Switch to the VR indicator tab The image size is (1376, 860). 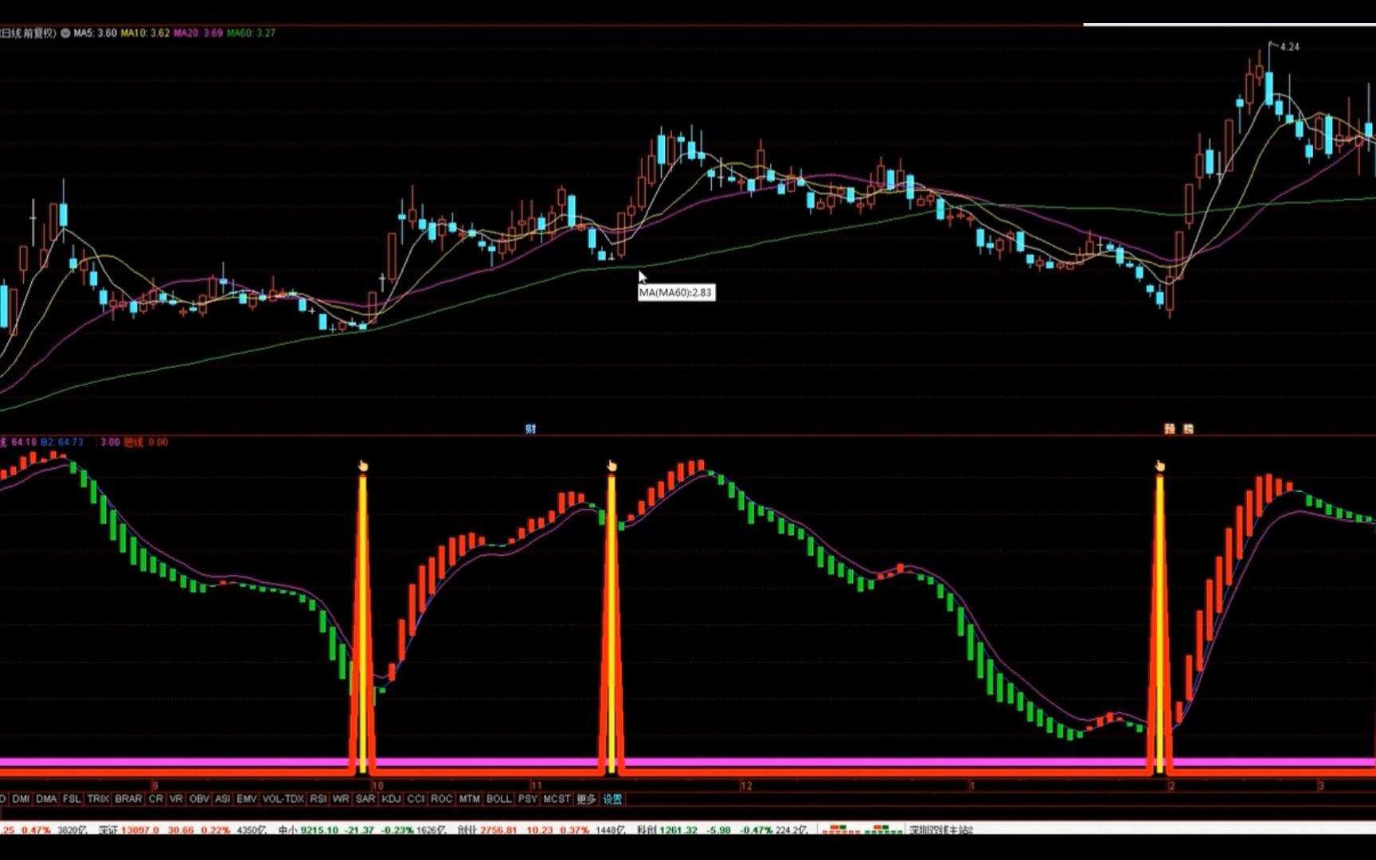pyautogui.click(x=176, y=799)
